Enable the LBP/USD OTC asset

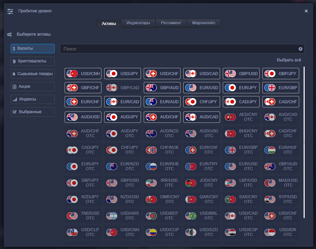pos(241,183)
